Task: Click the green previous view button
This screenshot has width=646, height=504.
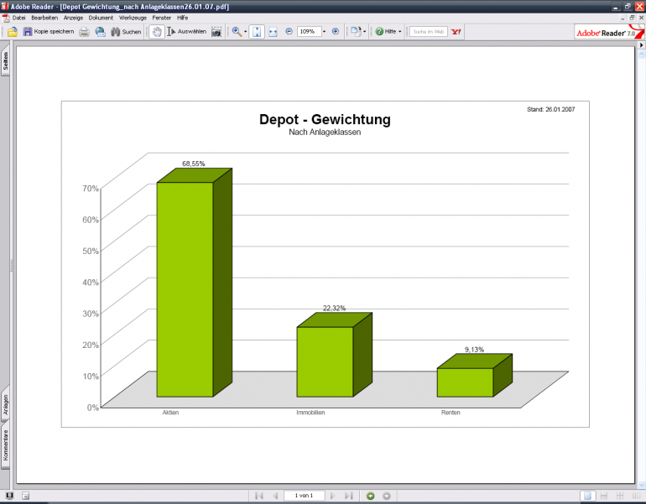Action: tap(370, 496)
